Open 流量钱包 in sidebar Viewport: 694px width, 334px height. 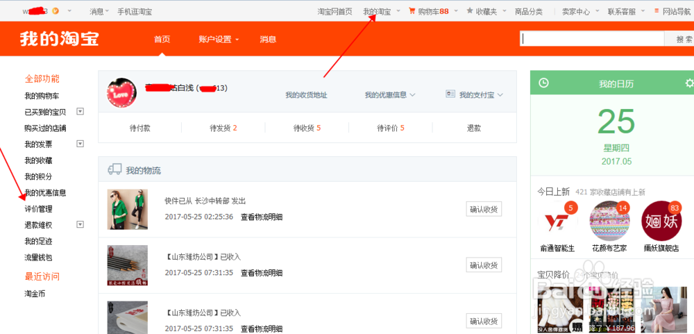(38, 258)
